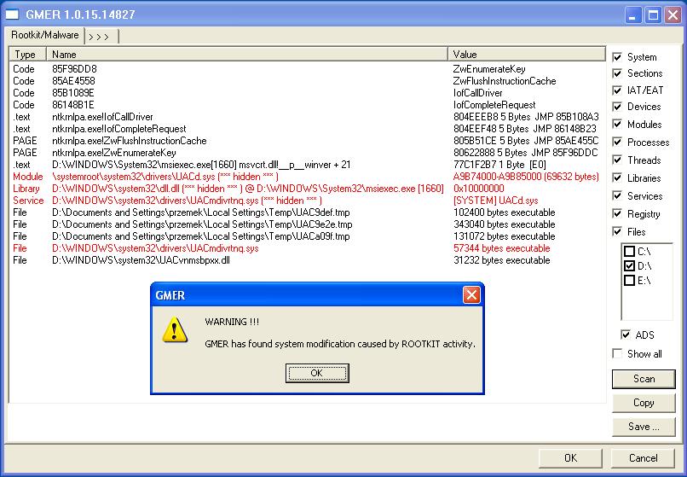Select the hidden UACd.sys Module row
The width and height of the screenshot is (687, 477).
point(307,177)
